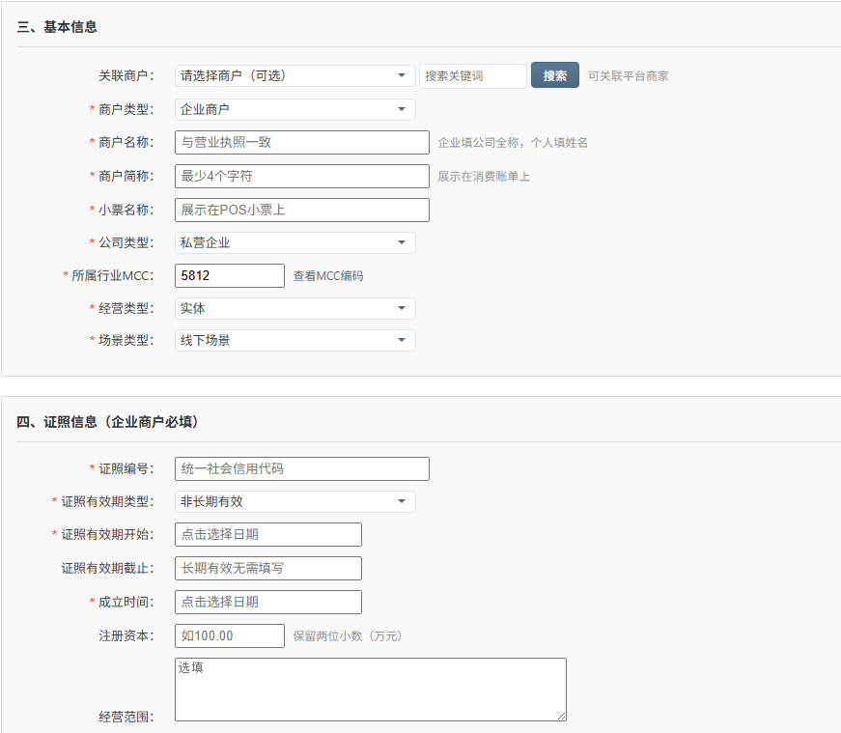Grab the 经营范围 textarea resize handle

pos(561,716)
